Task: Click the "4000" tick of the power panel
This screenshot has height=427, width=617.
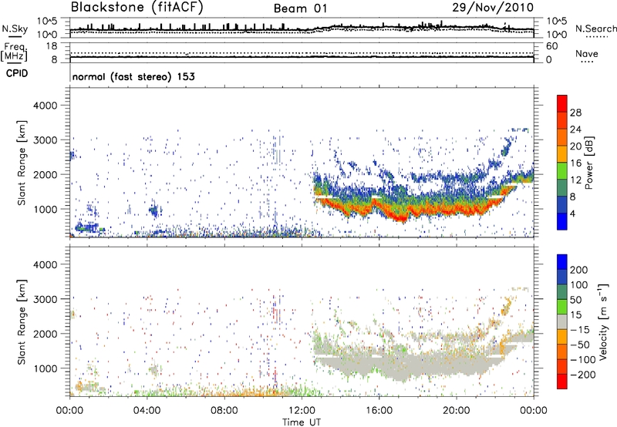Action: [46, 106]
